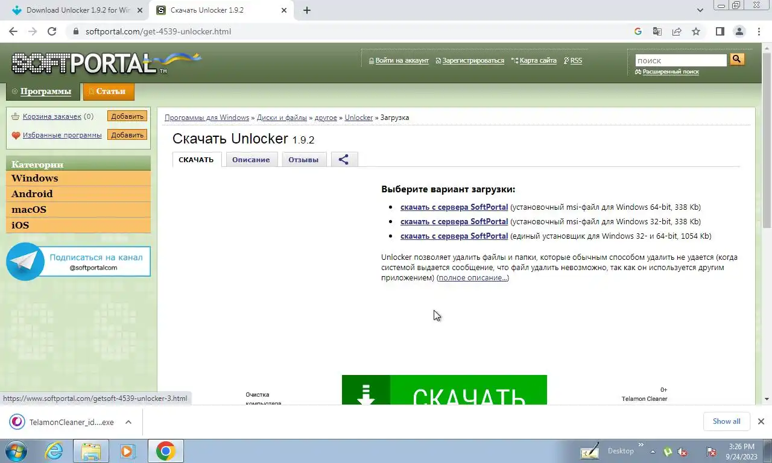Open the Chrome side panel

pos(720,31)
